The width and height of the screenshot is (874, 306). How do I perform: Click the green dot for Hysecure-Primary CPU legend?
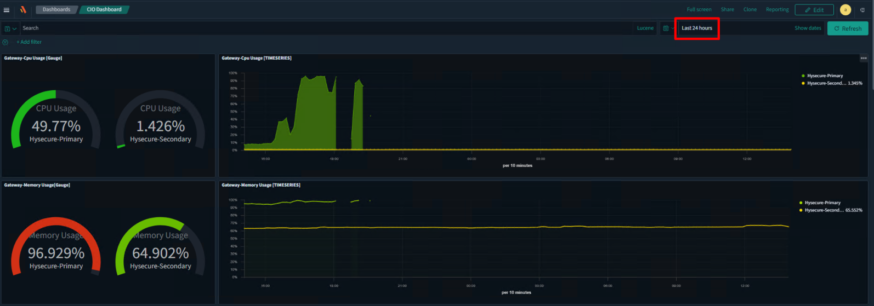pos(803,76)
